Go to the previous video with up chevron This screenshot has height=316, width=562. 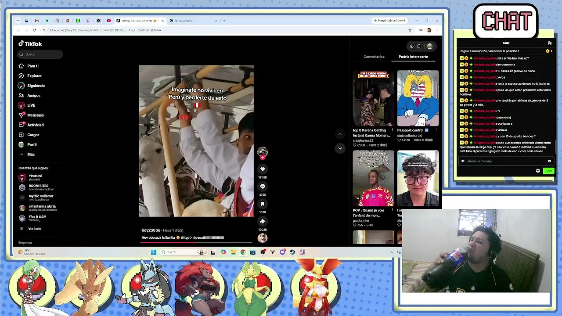click(x=340, y=134)
